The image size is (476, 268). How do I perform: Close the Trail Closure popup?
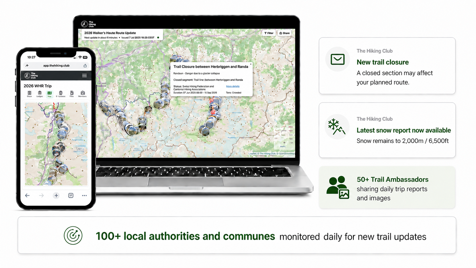pyautogui.click(x=251, y=64)
